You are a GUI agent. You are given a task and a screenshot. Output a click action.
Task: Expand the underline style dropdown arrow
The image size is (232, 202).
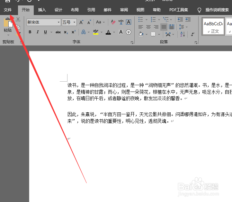51,32
